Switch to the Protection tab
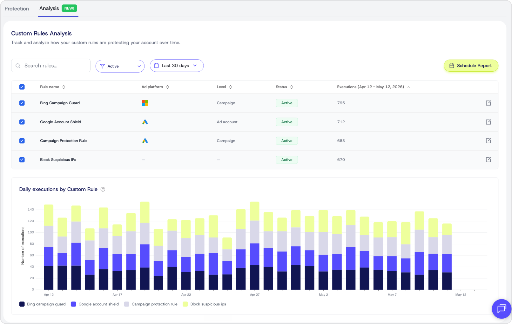The width and height of the screenshot is (512, 324). [17, 9]
